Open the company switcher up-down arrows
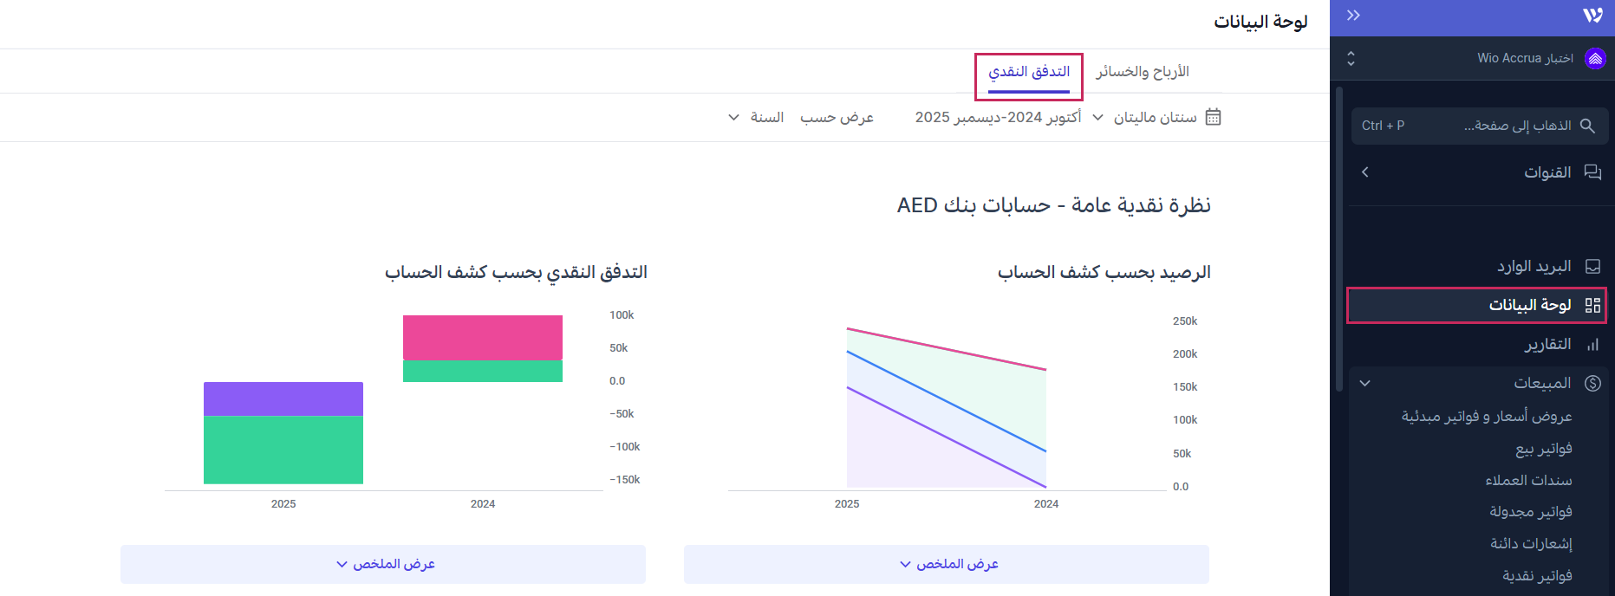 (x=1351, y=58)
